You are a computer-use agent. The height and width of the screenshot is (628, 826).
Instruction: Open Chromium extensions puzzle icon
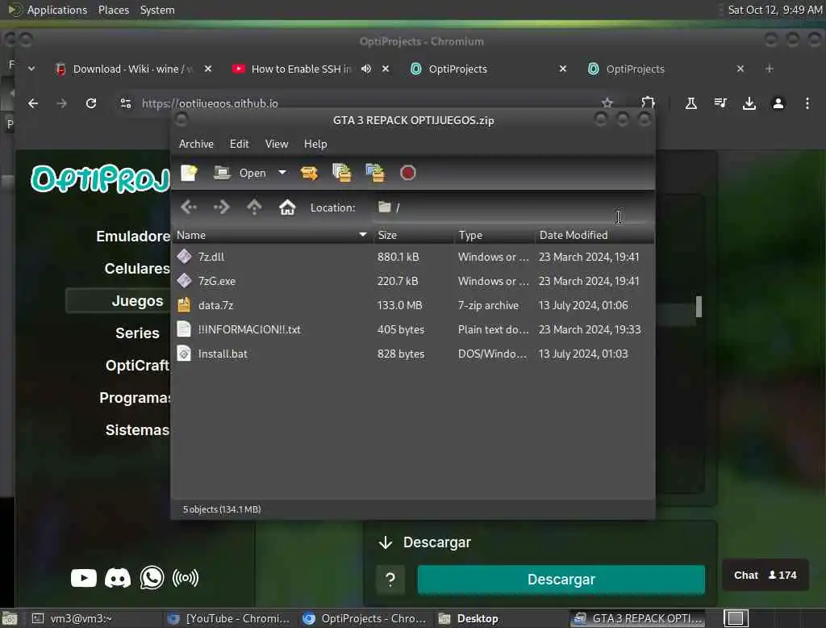pos(648,103)
